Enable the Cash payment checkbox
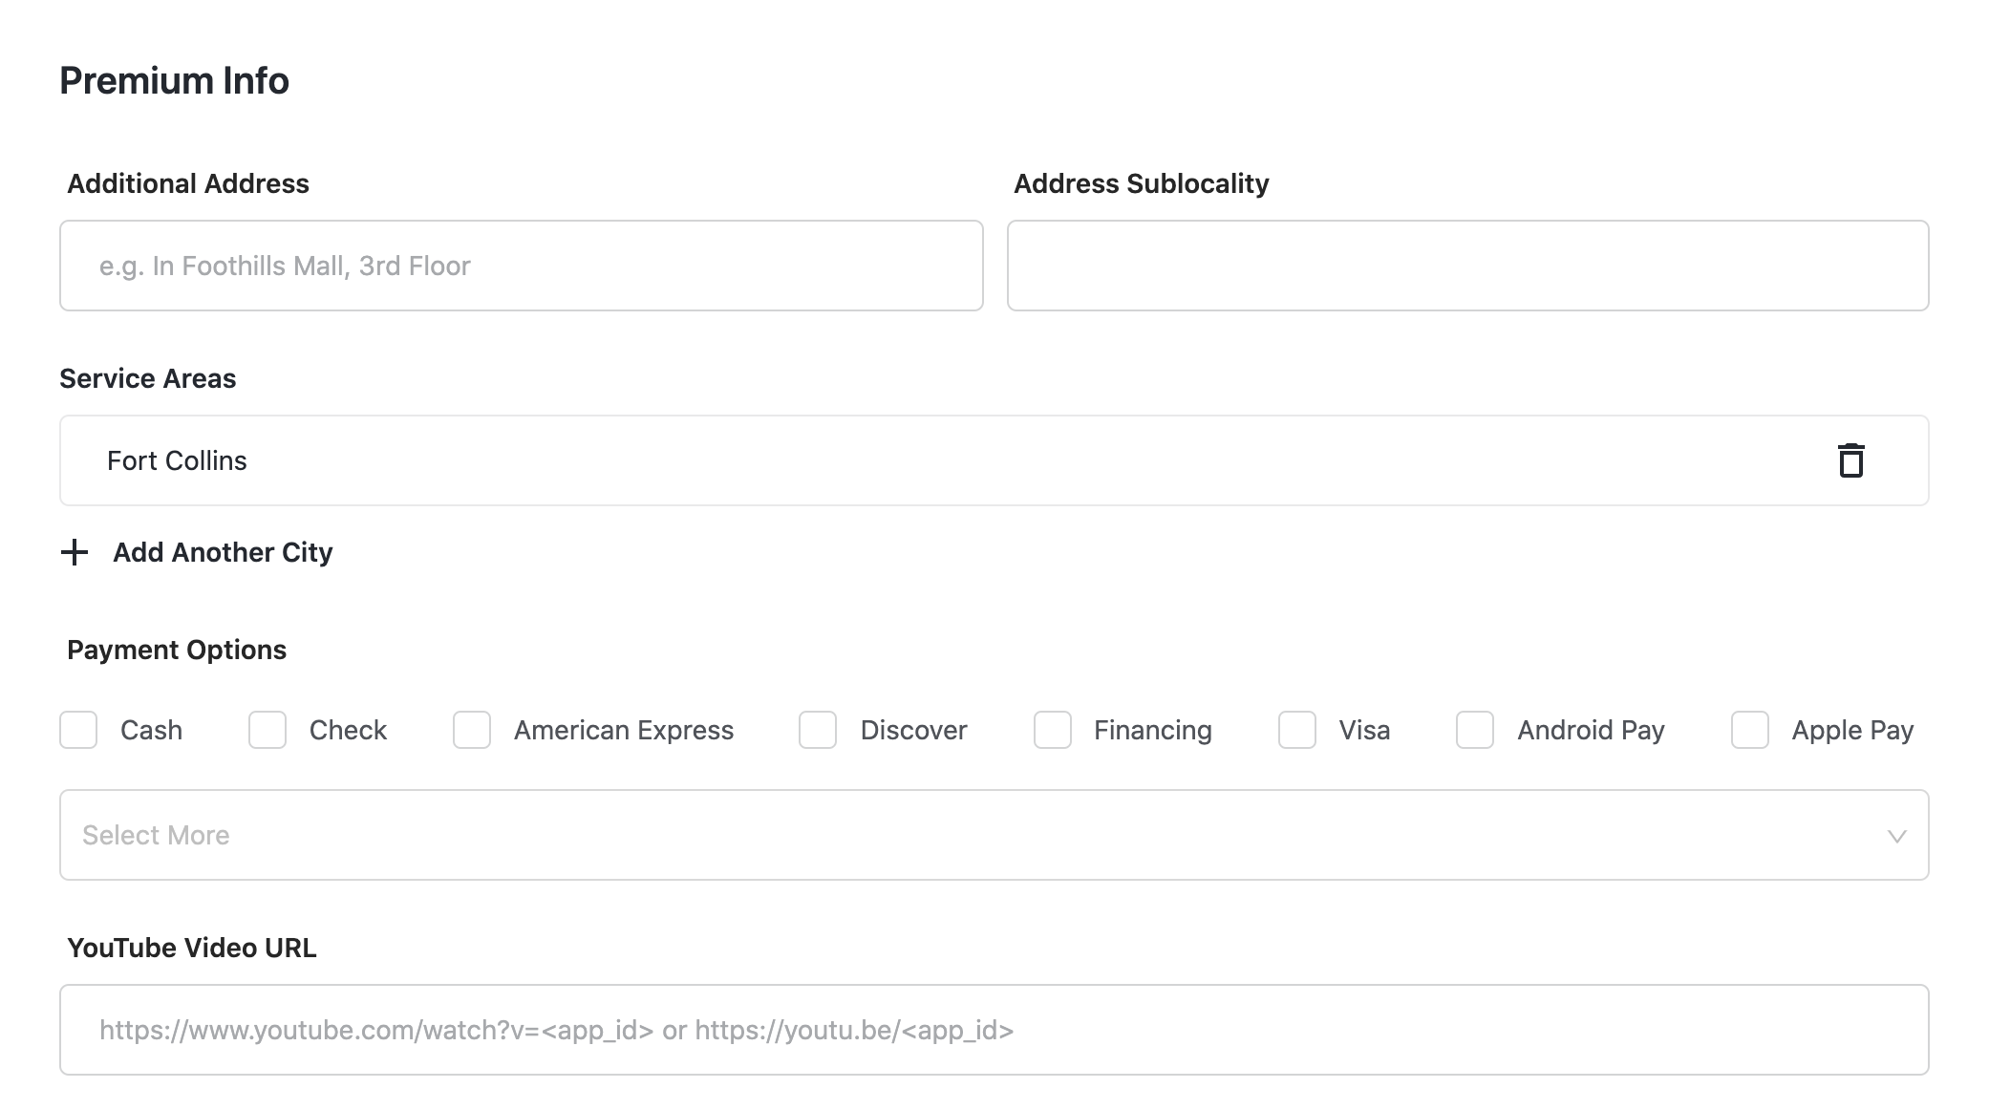Screen dimensions: 1989x1110 click(x=78, y=730)
